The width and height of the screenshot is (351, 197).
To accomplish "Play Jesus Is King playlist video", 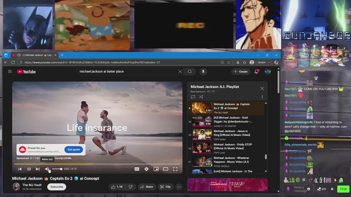I will point(226,135).
